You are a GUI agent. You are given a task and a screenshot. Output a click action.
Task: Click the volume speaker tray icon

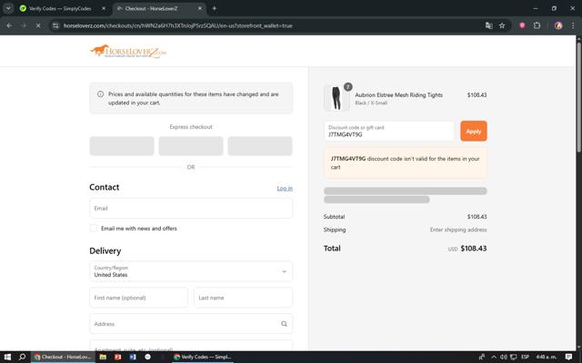[503, 357]
